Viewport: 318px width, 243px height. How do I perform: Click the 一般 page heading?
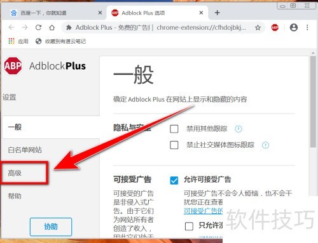coord(134,75)
